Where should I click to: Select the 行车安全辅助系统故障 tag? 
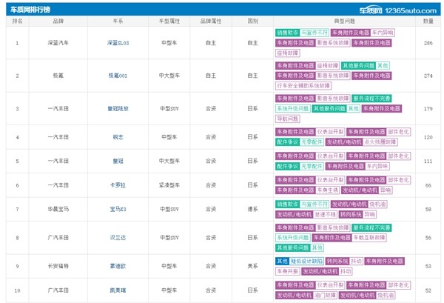[x=303, y=86]
